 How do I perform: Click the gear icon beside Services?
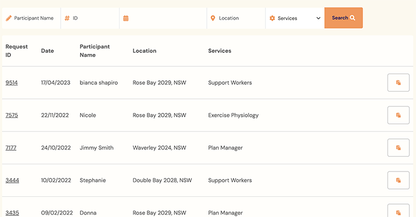(x=272, y=19)
